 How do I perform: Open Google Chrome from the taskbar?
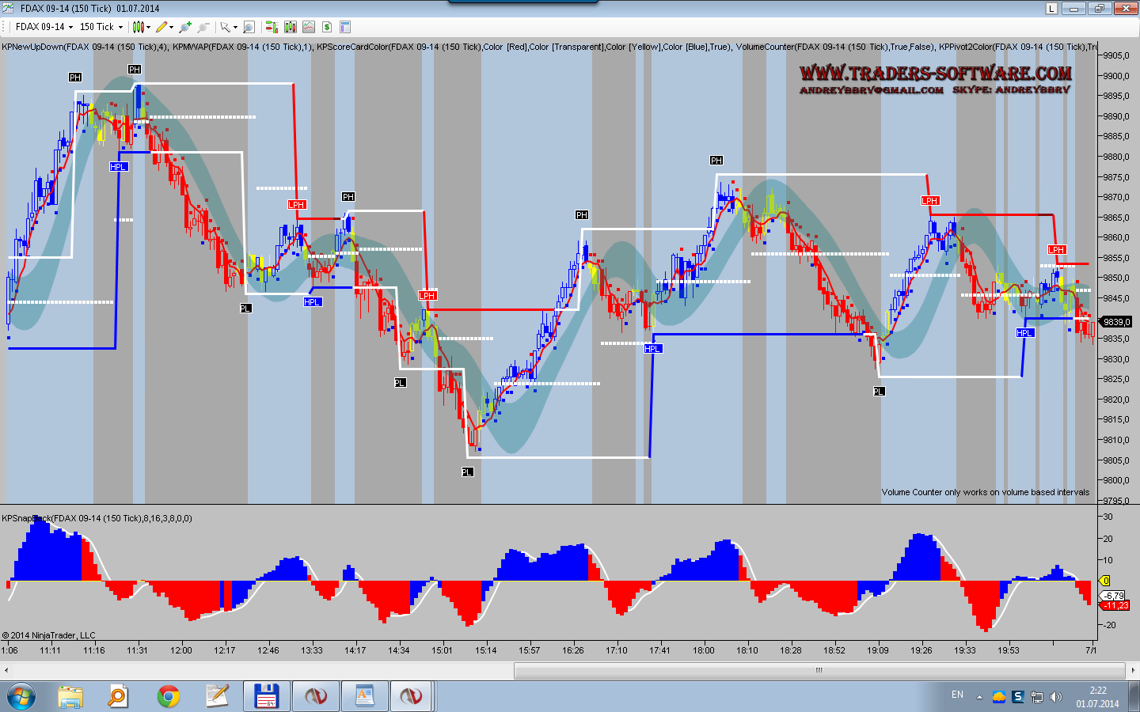click(x=168, y=696)
